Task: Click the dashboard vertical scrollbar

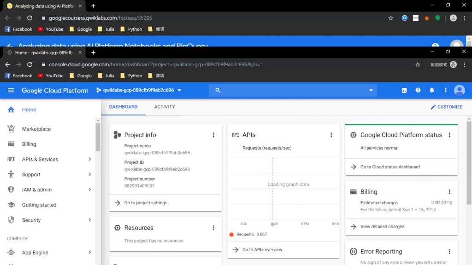Action: pyautogui.click(x=469, y=163)
